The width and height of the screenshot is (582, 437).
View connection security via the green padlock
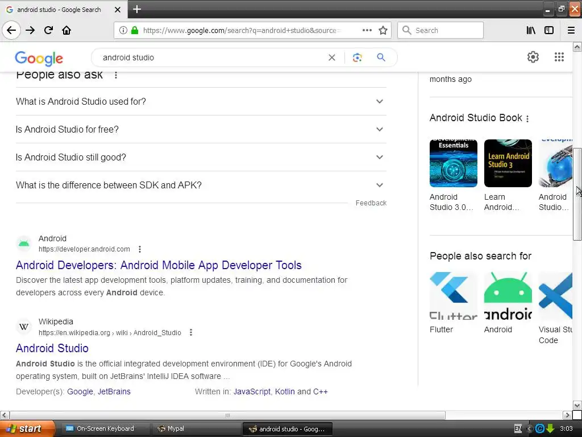[135, 30]
